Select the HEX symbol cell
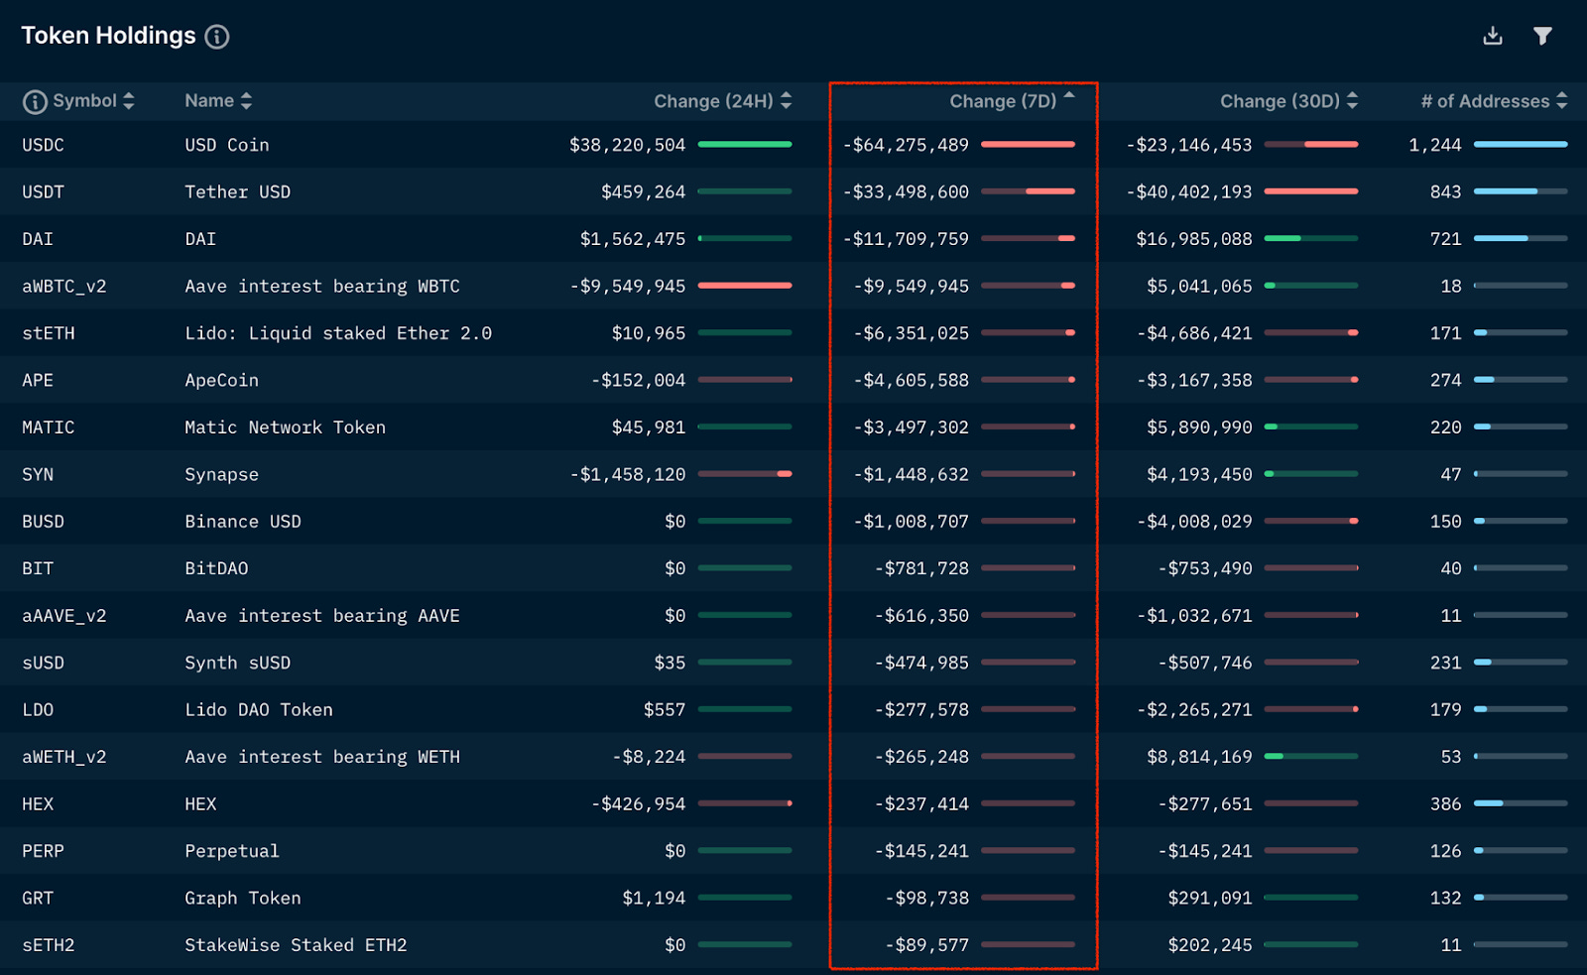The height and width of the screenshot is (975, 1587). click(38, 804)
